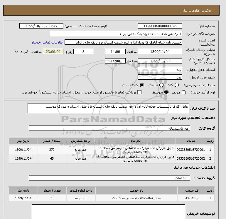The image size is (226, 219).
Task: Click the goods table تعداد / مقدار header
Action: pyautogui.click(x=52, y=141)
